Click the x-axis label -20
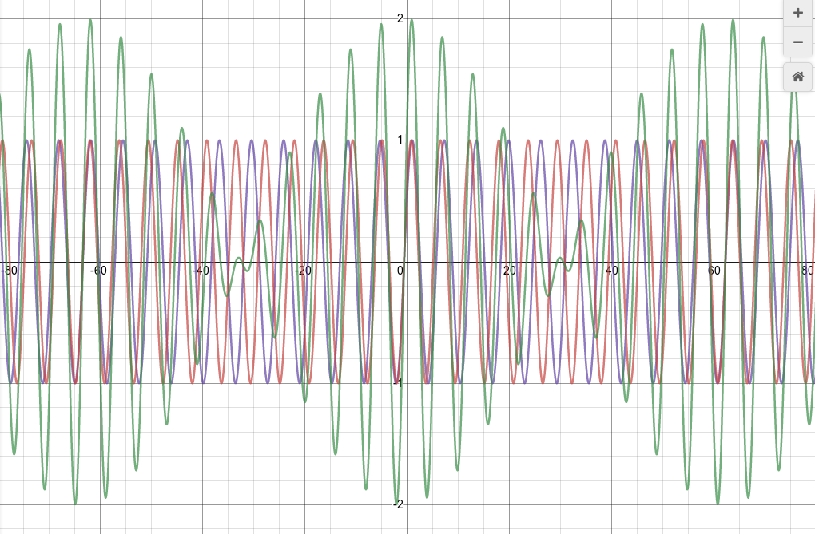Viewport: 815px width, 534px height. coord(302,271)
